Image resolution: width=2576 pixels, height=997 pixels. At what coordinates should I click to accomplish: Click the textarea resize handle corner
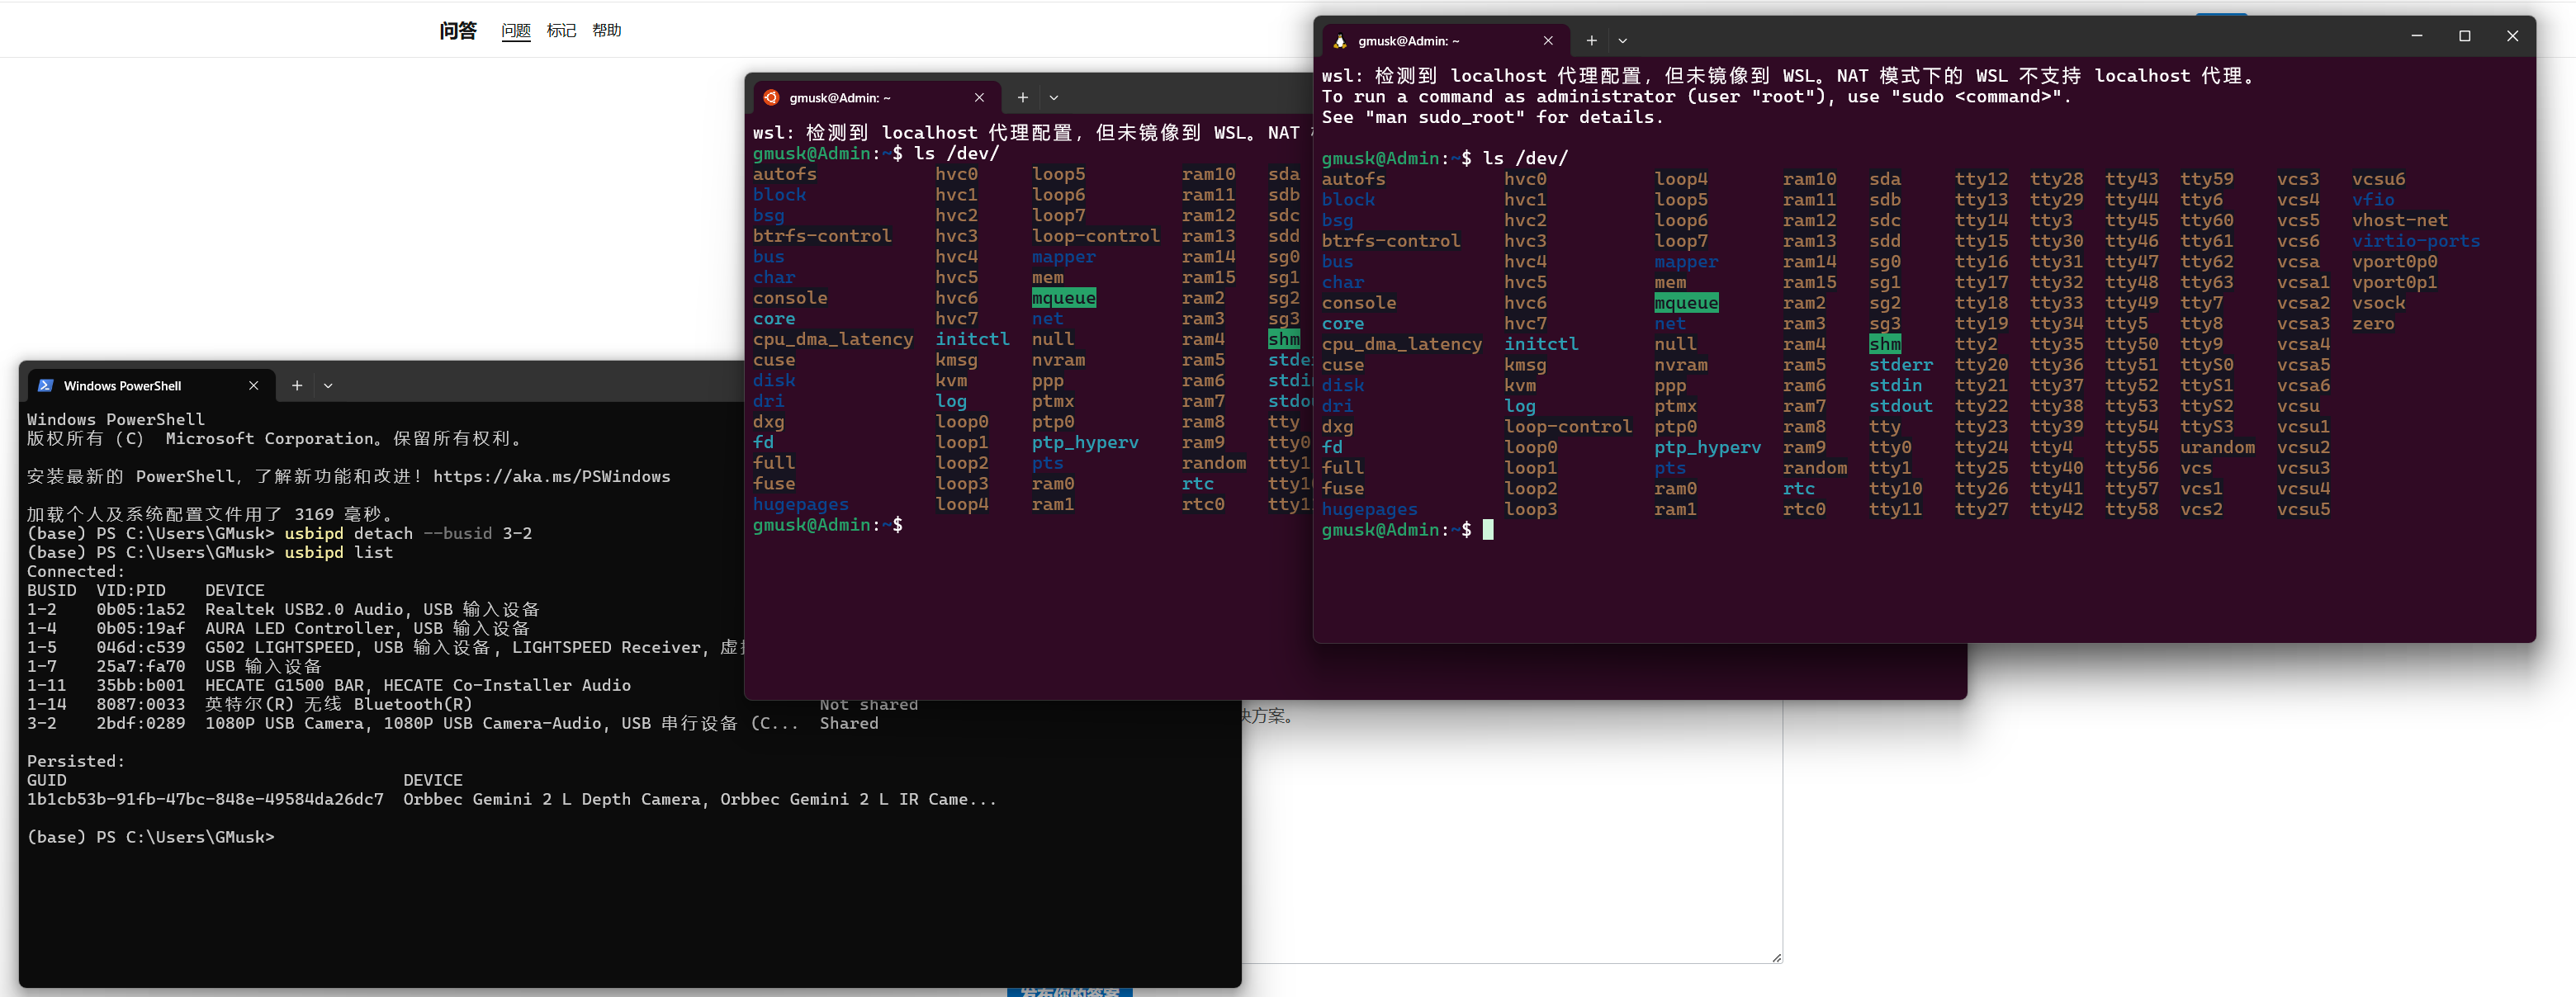1776,957
